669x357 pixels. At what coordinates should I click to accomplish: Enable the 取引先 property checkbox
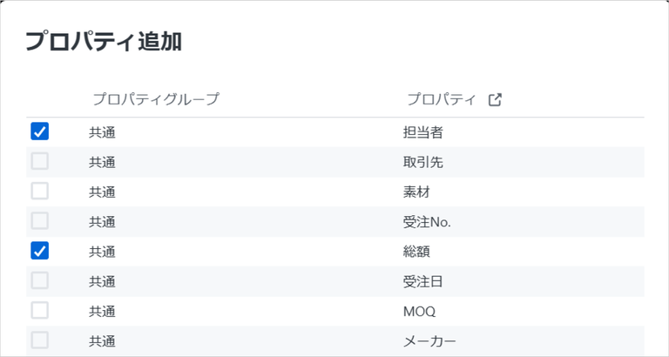40,161
